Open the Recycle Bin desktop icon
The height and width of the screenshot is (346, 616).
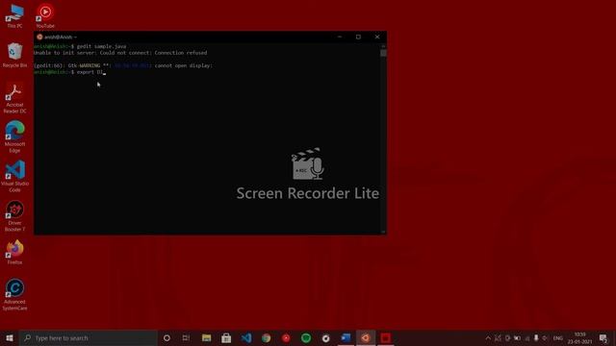(x=14, y=56)
